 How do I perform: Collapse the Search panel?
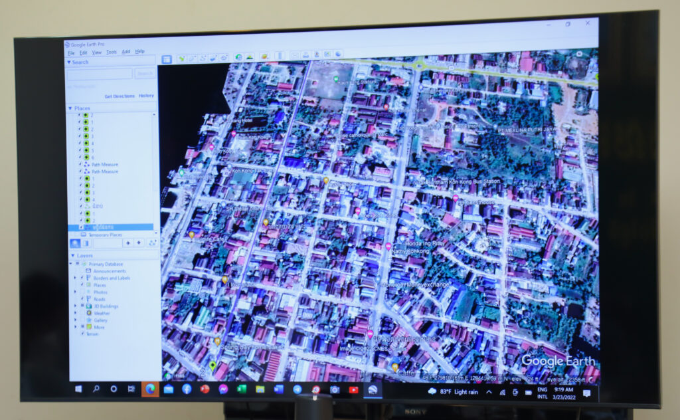pyautogui.click(x=69, y=62)
